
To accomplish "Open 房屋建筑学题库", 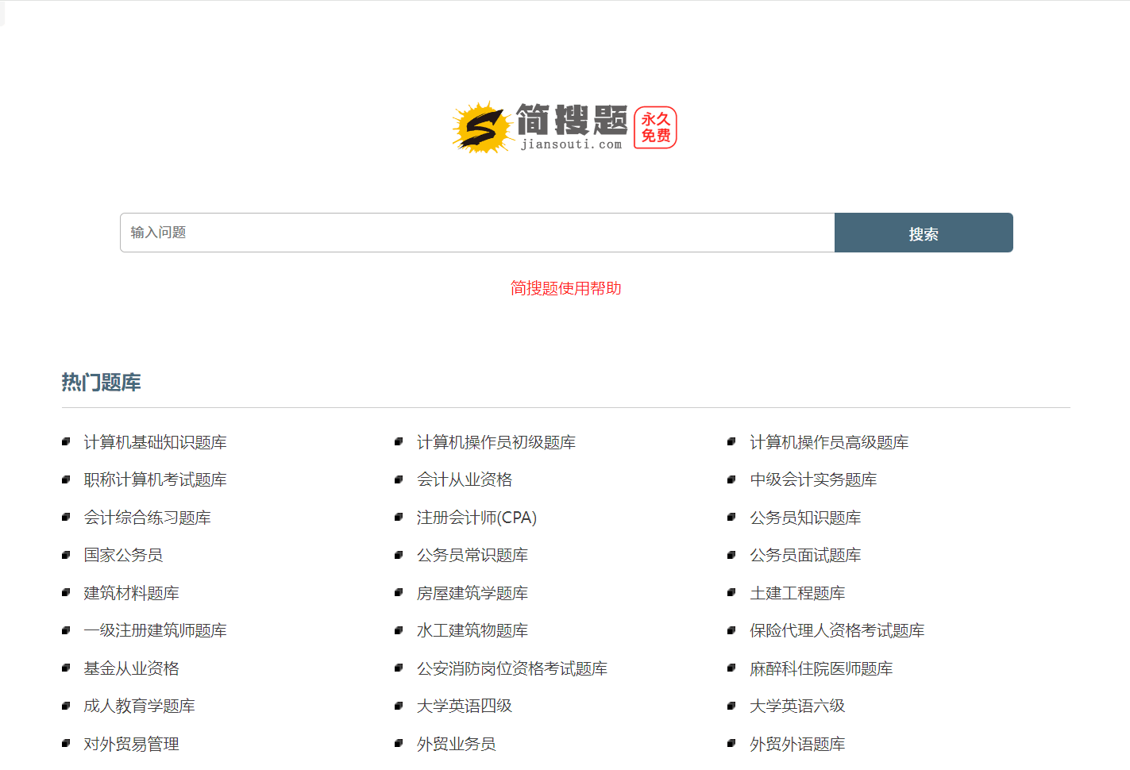I will coord(472,593).
